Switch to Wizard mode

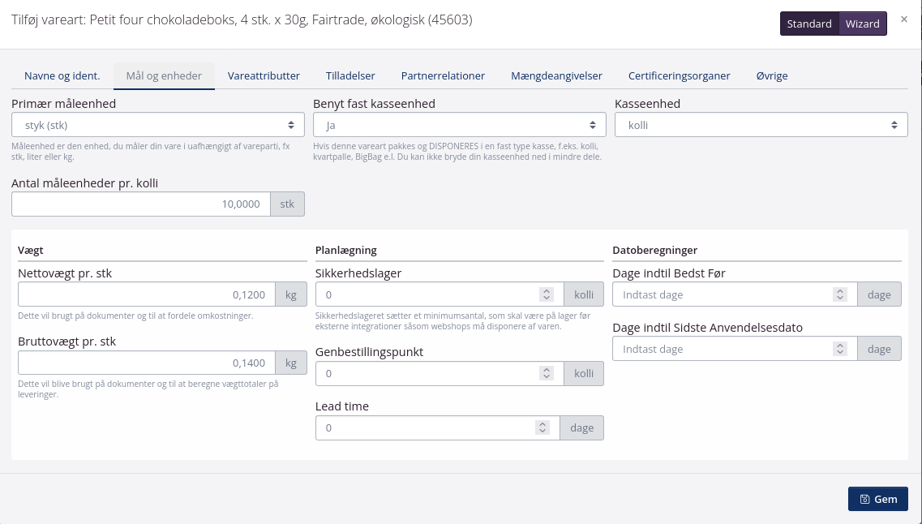[x=863, y=24]
